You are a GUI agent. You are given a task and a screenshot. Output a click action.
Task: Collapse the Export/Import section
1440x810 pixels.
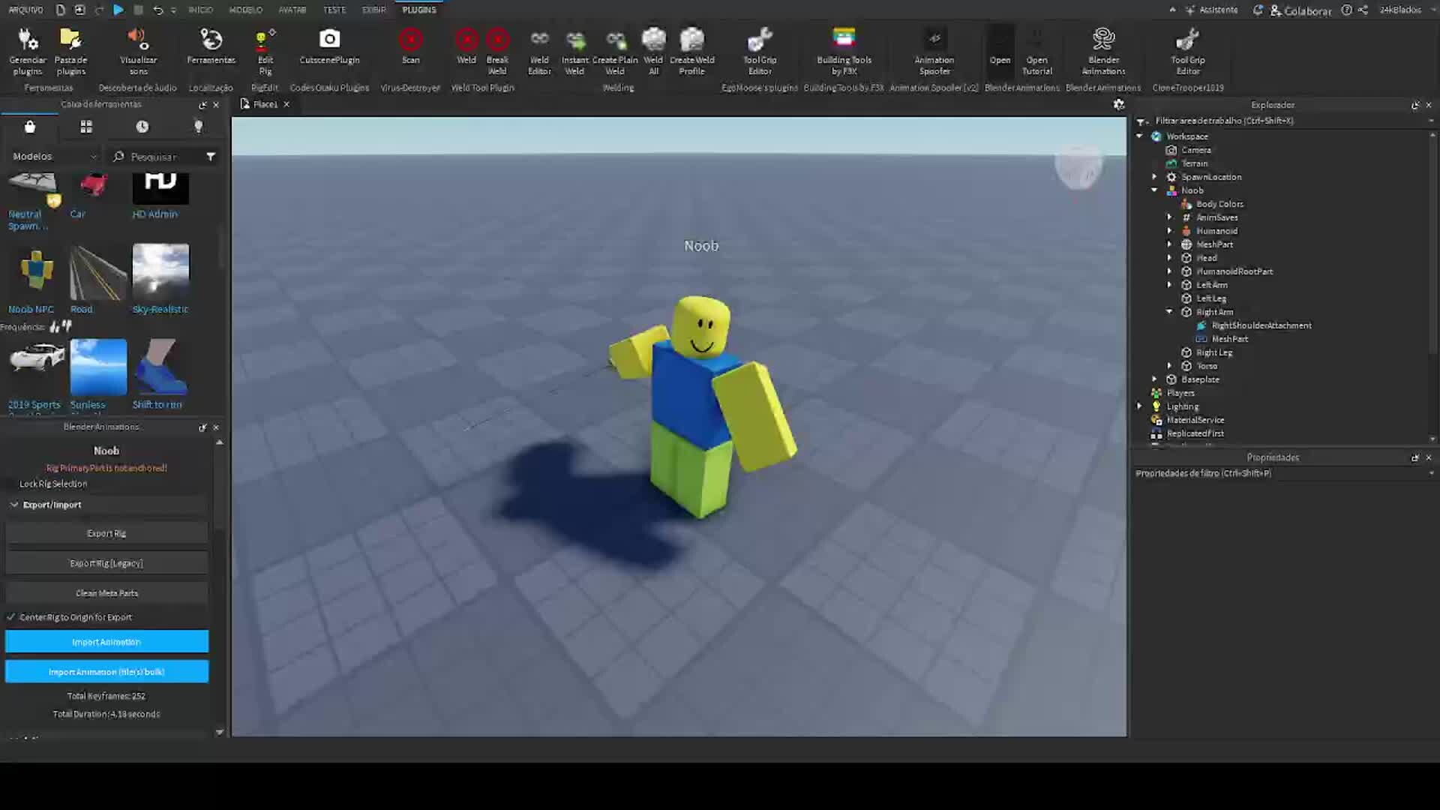[x=14, y=505]
